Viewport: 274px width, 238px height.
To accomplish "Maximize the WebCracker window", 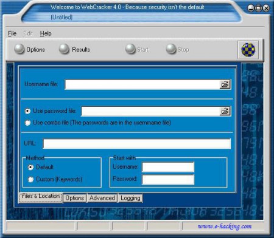I will [x=259, y=8].
